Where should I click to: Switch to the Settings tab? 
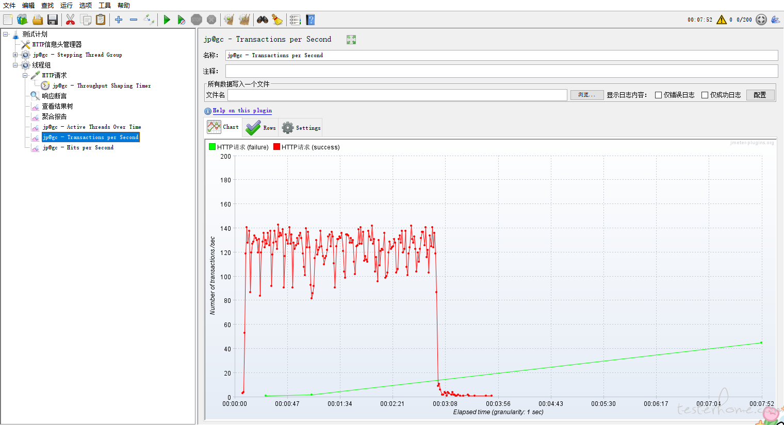click(x=301, y=128)
